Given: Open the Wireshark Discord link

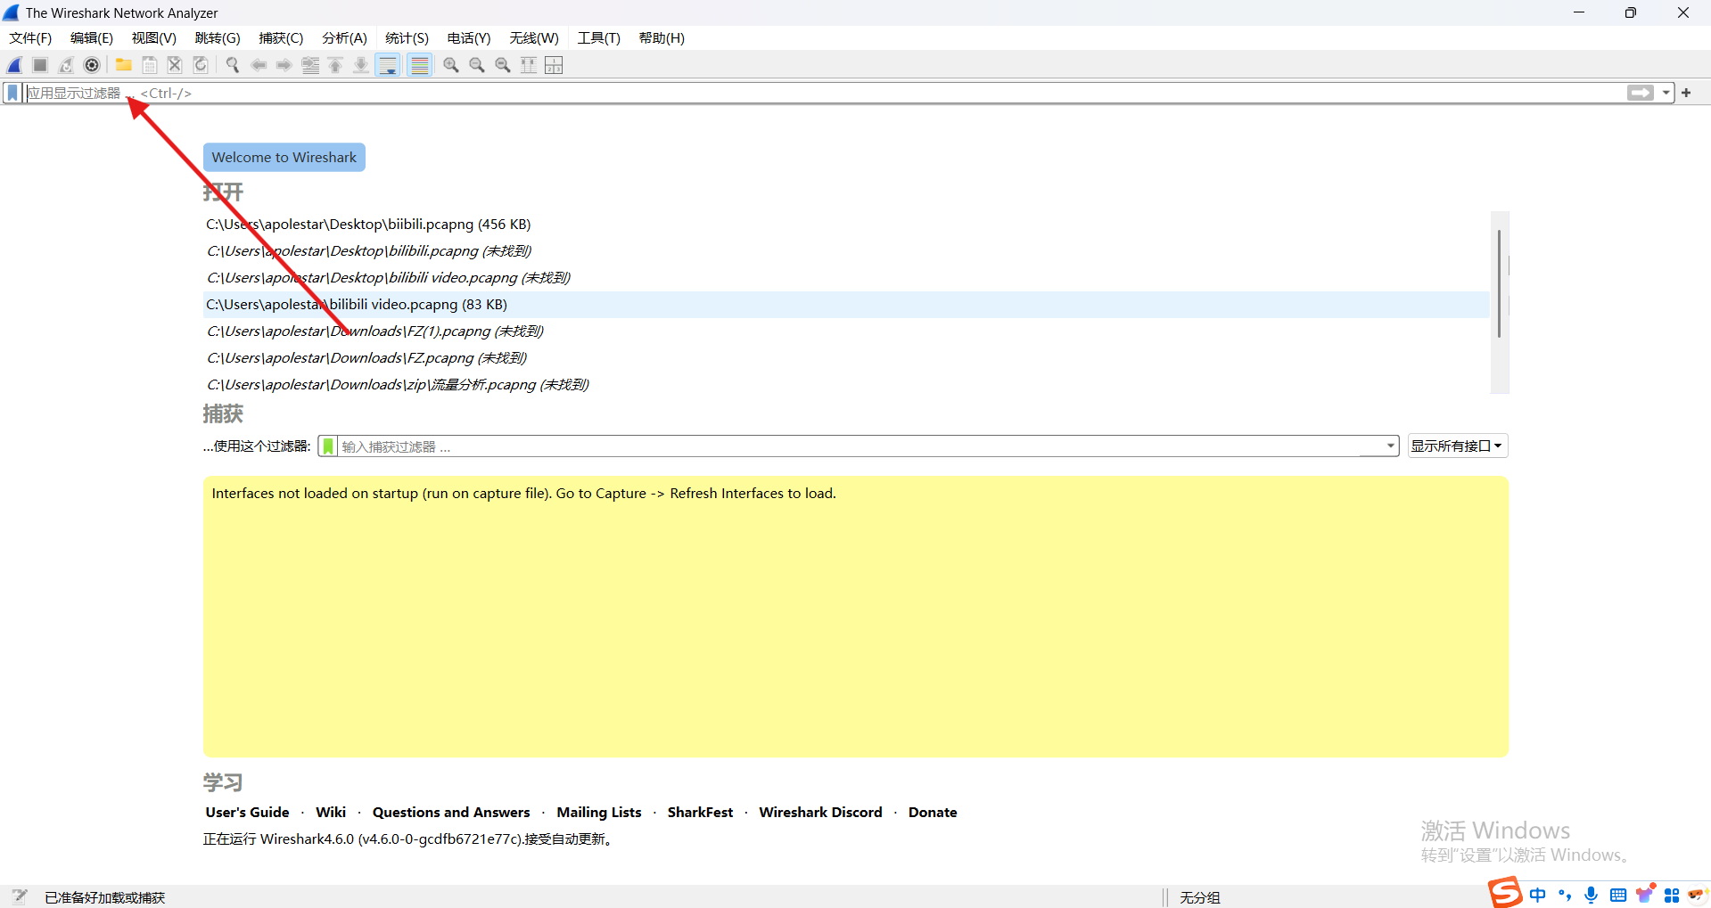Looking at the screenshot, I should click(x=820, y=813).
